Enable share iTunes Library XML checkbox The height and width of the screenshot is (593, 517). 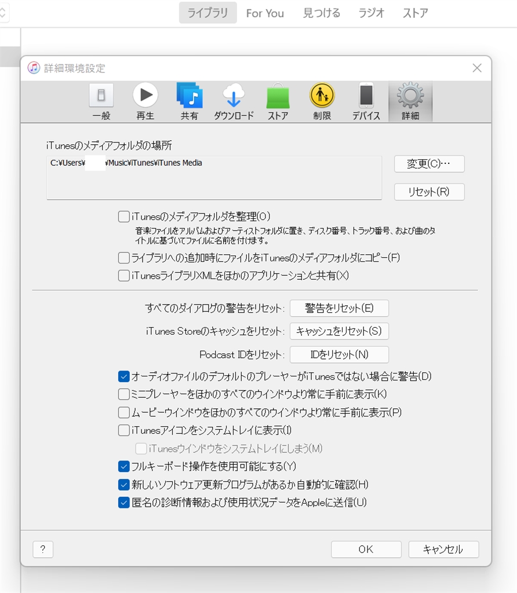124,276
